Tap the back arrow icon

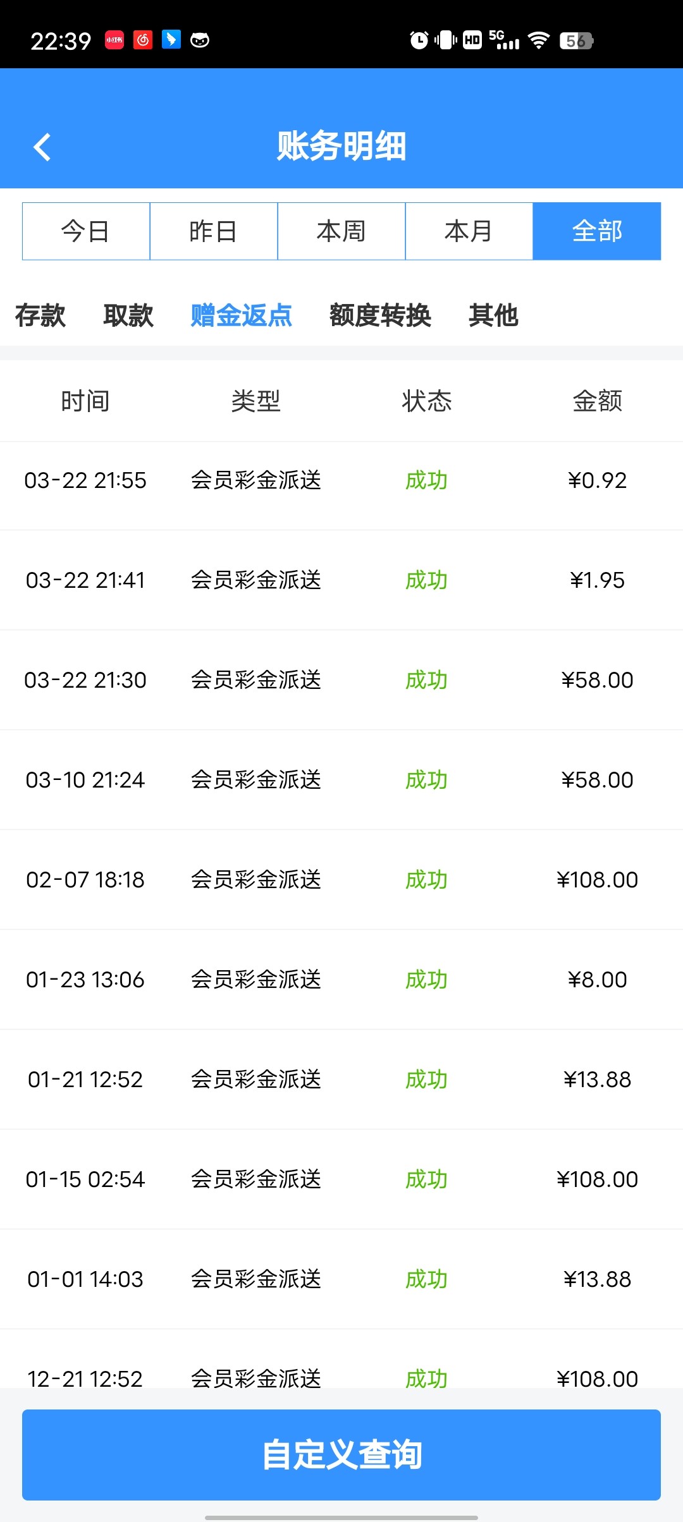click(x=42, y=147)
